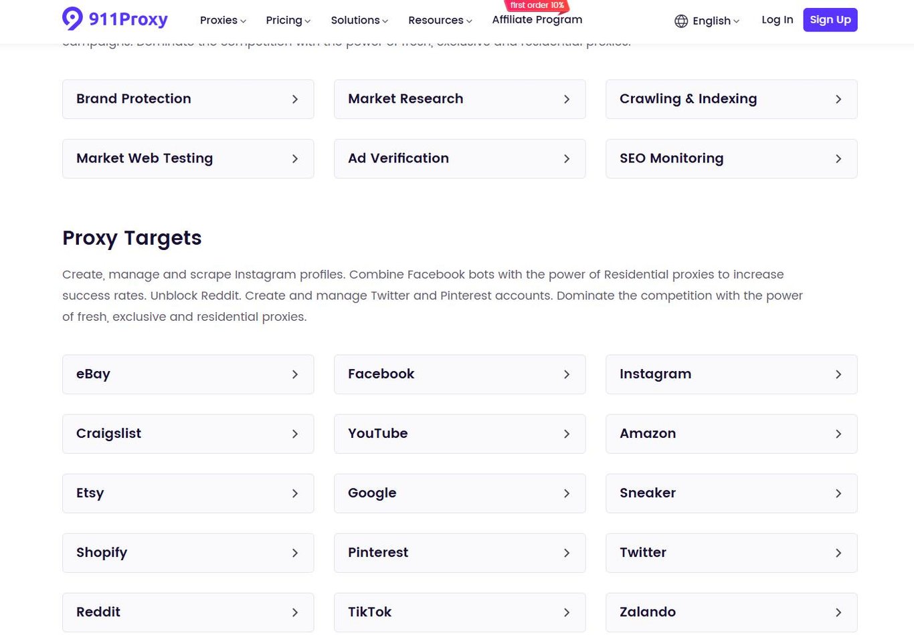Select the Etsy proxy target
The width and height of the screenshot is (914, 635).
[x=188, y=493]
